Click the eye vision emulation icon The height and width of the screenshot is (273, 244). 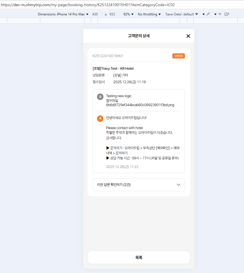tap(220, 14)
